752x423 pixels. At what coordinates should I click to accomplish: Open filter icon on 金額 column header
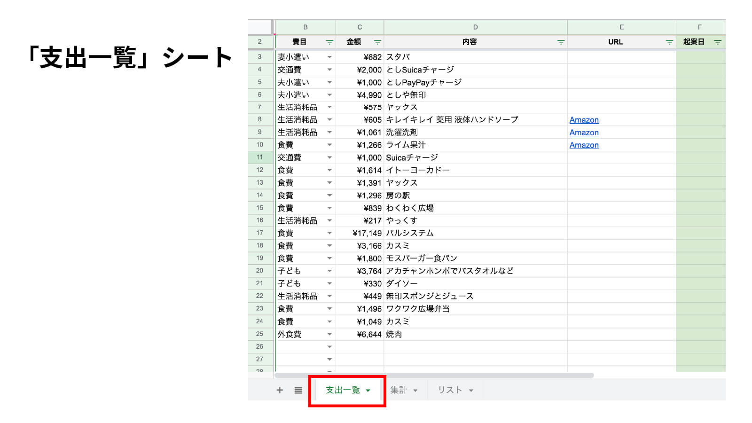click(x=377, y=42)
